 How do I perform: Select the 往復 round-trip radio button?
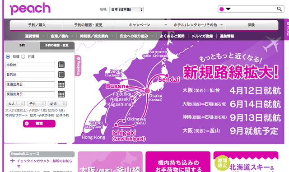[x=8, y=56]
